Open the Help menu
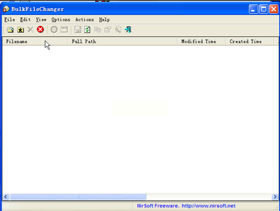 [104, 19]
